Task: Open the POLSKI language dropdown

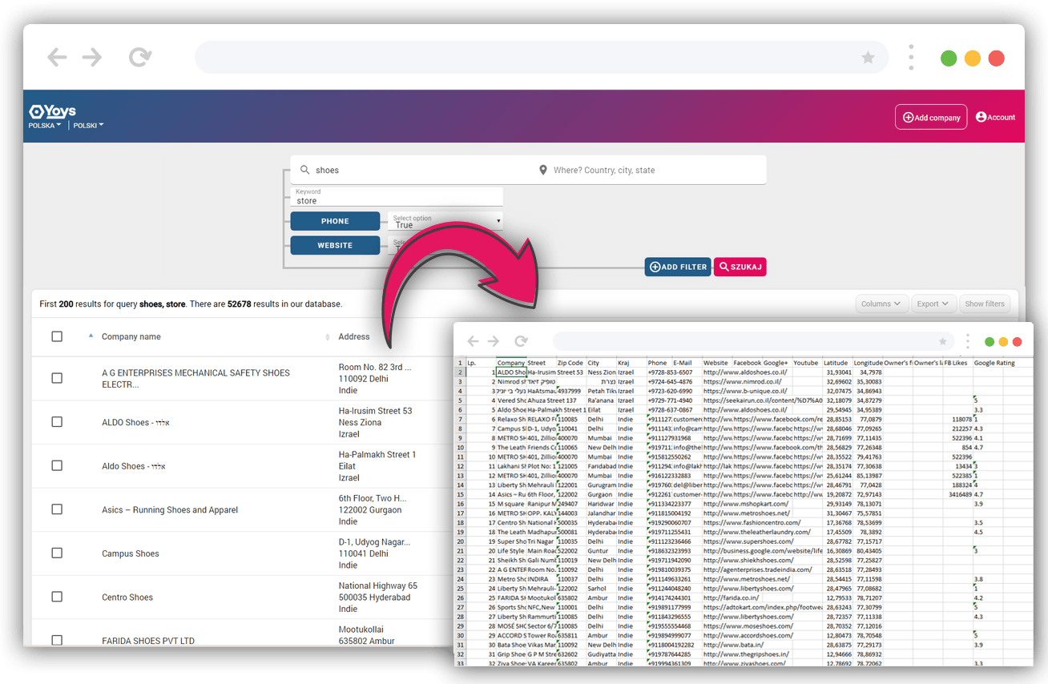Action: (x=88, y=126)
